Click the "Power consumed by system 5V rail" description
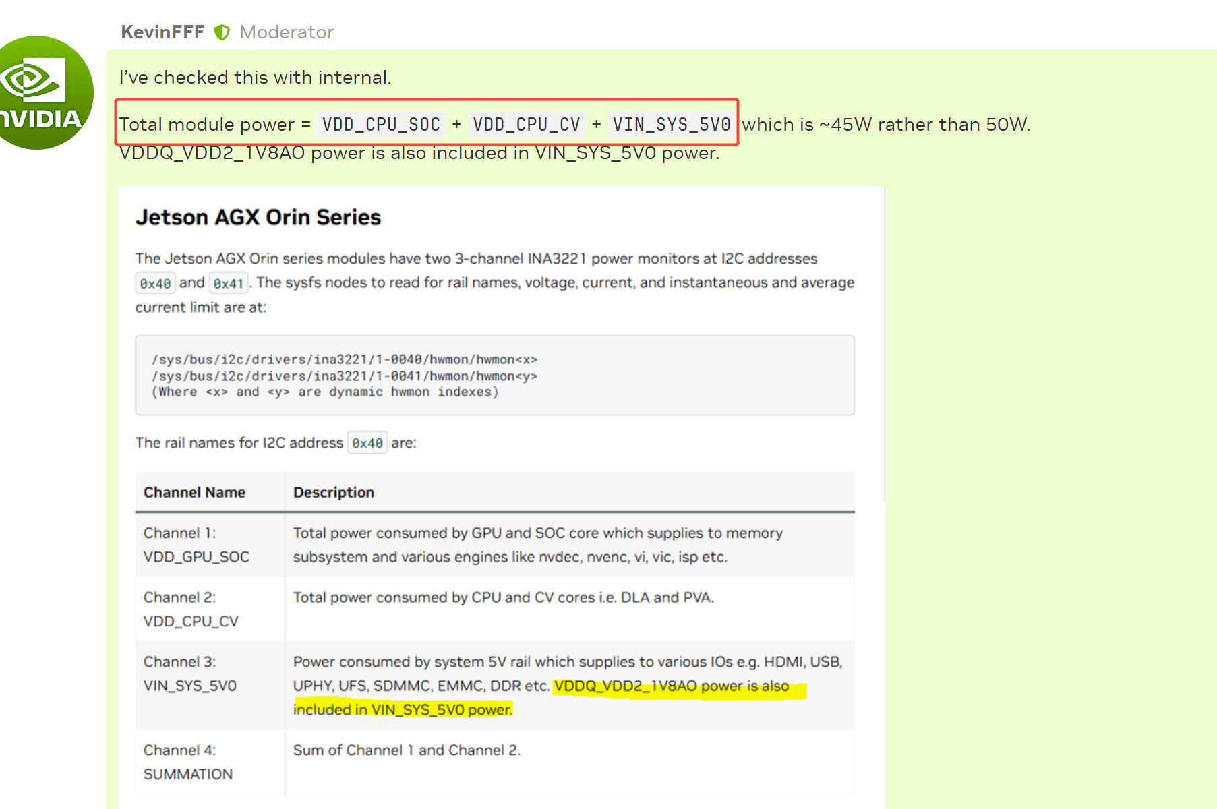 pos(568,686)
